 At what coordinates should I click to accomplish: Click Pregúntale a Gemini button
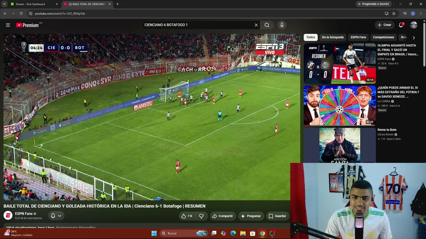373,4
